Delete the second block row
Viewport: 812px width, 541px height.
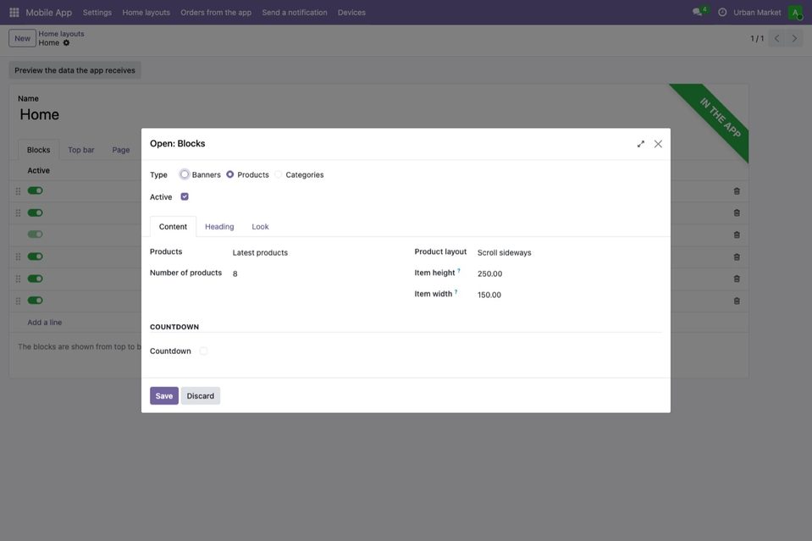click(x=737, y=213)
